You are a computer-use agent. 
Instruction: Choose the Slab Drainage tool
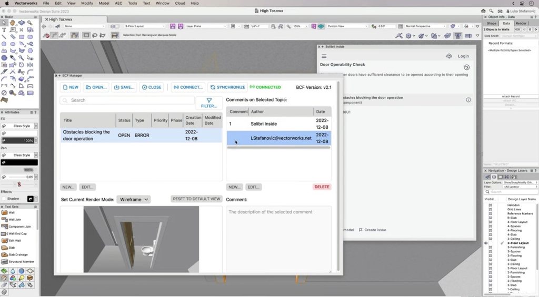coord(5,254)
